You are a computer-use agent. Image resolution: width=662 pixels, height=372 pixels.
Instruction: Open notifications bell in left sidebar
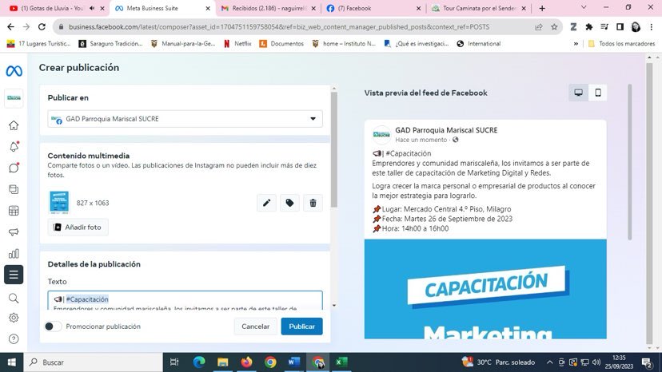14,147
